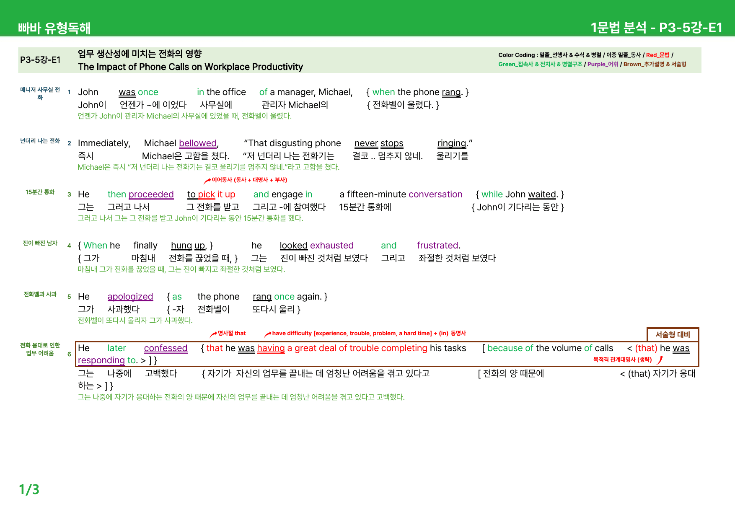
Task: Click 'responding to' at the end of sentence 6
Action: [x=107, y=360]
